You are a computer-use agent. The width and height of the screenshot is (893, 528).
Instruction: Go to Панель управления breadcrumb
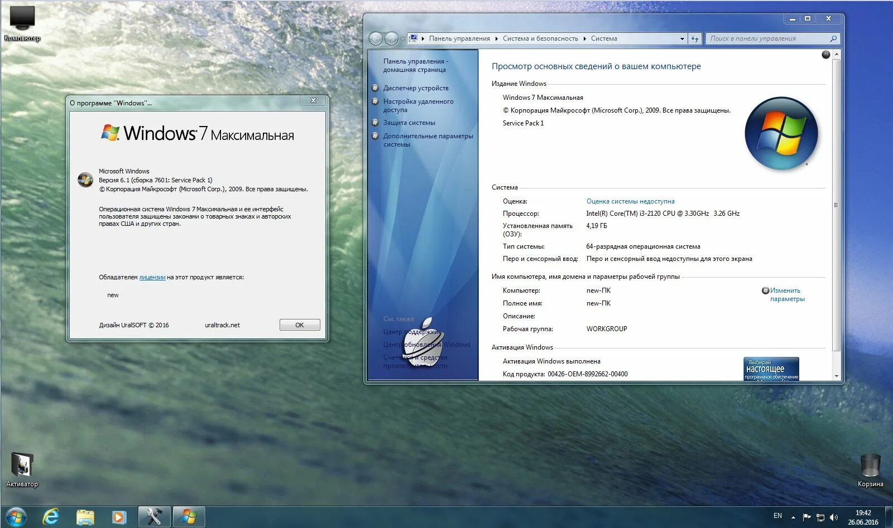[x=459, y=38]
